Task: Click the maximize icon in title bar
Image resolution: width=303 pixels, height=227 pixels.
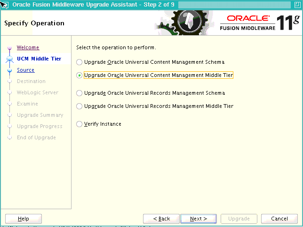Action: (297, 5)
